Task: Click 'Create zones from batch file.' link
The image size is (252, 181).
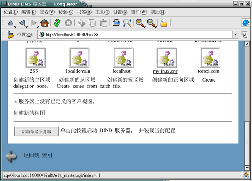Action: coord(89,86)
